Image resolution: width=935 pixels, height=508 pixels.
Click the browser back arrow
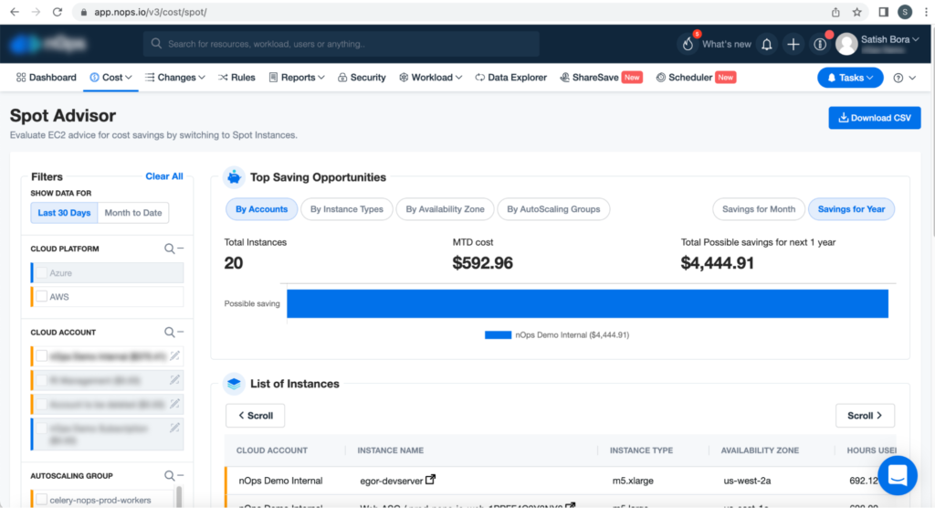coord(15,12)
